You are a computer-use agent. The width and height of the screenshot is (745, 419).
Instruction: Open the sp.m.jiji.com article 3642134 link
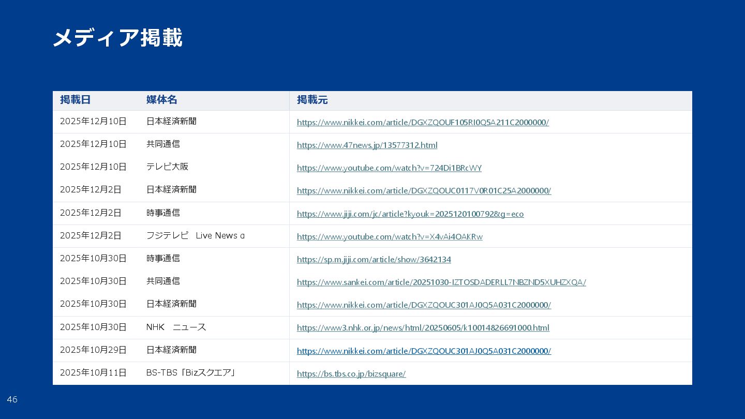point(374,260)
